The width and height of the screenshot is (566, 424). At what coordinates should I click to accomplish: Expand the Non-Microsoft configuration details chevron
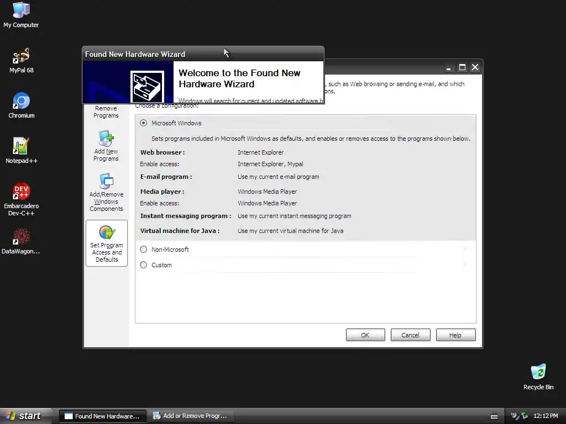click(x=465, y=249)
